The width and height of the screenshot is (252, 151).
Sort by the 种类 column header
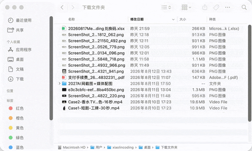click(213, 19)
